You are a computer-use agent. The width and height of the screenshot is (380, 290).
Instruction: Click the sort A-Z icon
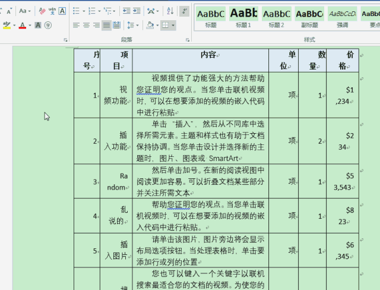click(170, 11)
